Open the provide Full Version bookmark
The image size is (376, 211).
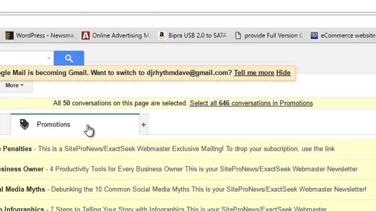(273, 35)
